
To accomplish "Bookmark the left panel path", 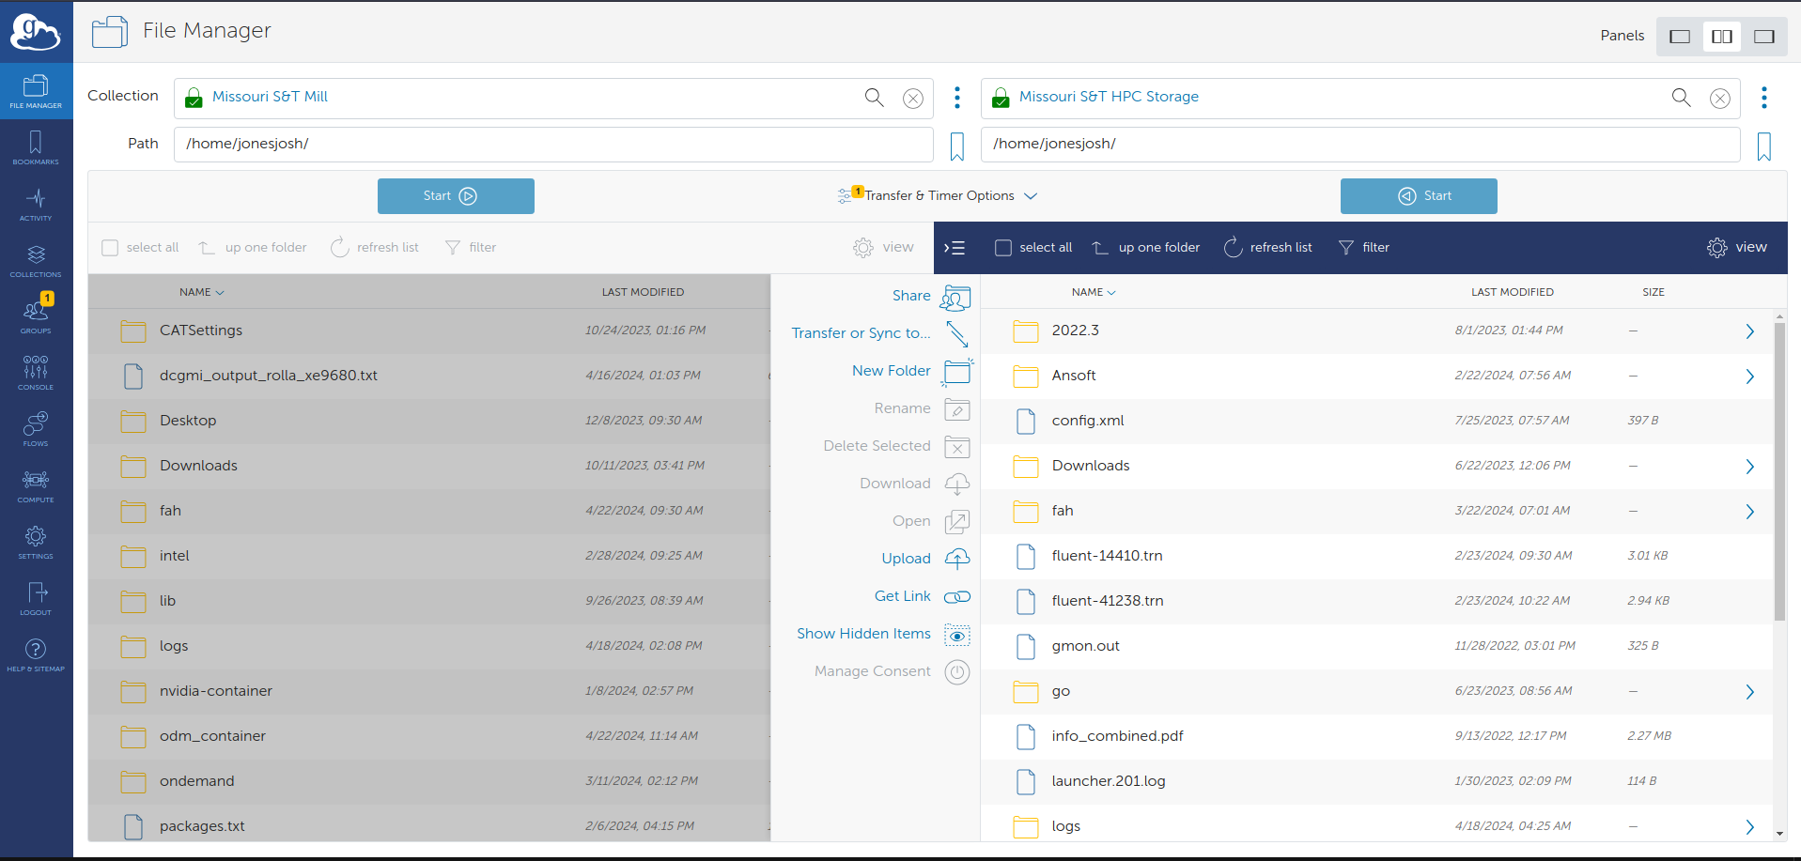I will (956, 146).
